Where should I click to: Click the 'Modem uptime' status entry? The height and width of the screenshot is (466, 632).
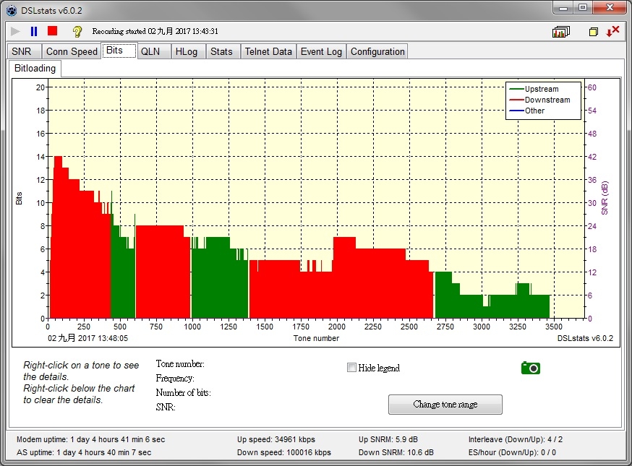click(90, 439)
